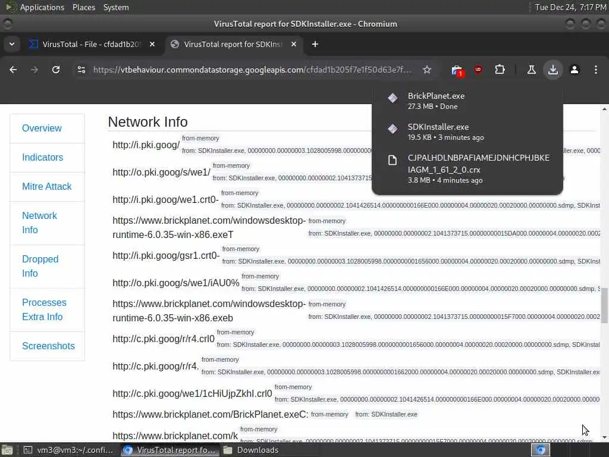Close the 'VirusTotal - File' tab
609x457 pixels.
point(152,44)
